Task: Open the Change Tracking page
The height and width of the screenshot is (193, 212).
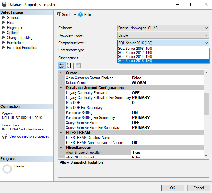Action: tap(20, 38)
